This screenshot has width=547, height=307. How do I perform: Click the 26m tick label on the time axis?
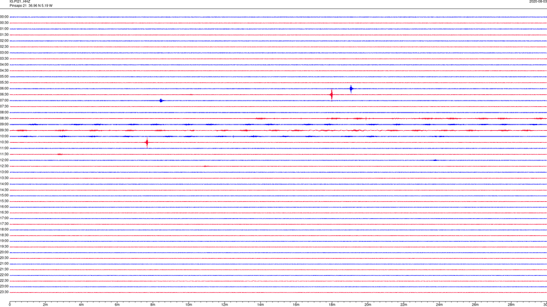(475, 305)
